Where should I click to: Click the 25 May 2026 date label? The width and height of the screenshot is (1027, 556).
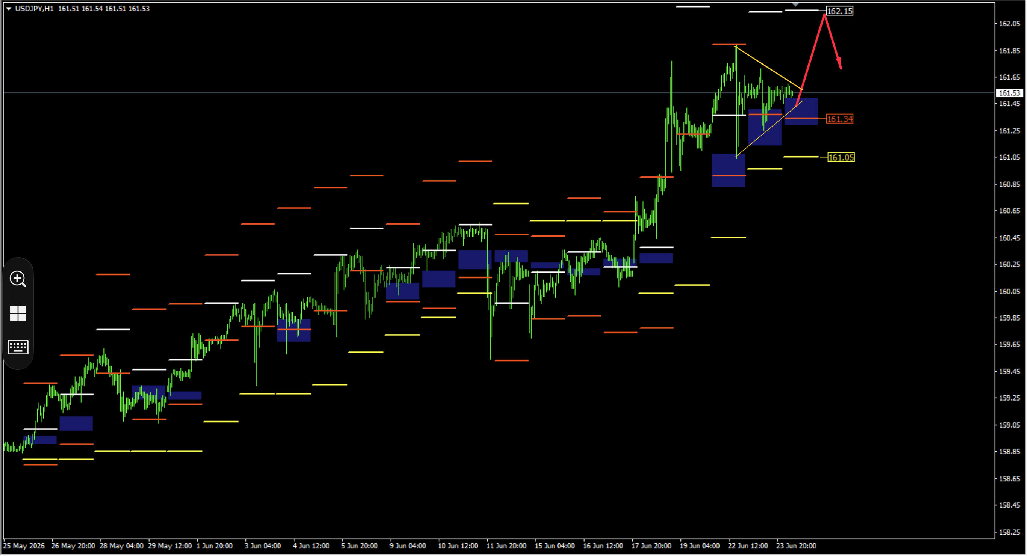(24, 545)
